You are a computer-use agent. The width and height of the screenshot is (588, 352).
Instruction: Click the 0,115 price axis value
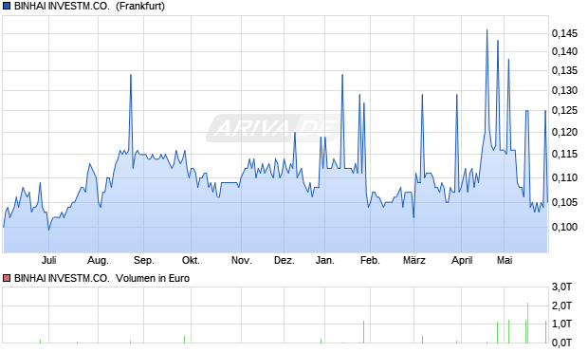564,154
